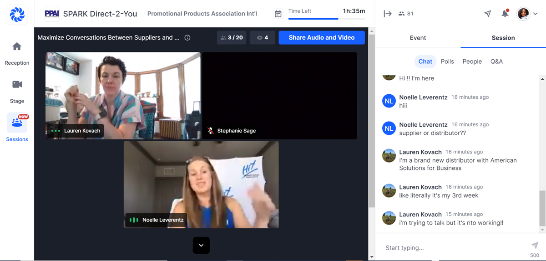Click the Hopin logo at top left
Viewport: 546px width, 261px height.
pos(17,15)
